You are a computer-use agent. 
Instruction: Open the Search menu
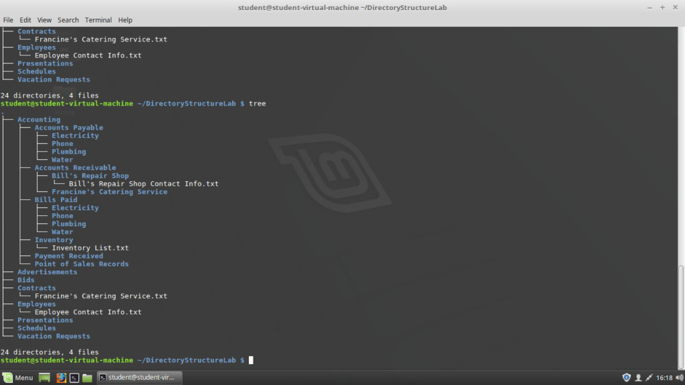(x=68, y=19)
